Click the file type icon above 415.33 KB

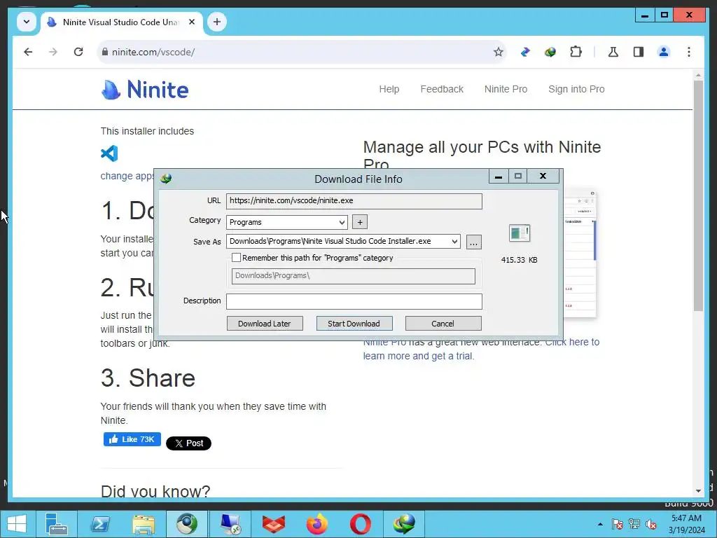pyautogui.click(x=519, y=233)
